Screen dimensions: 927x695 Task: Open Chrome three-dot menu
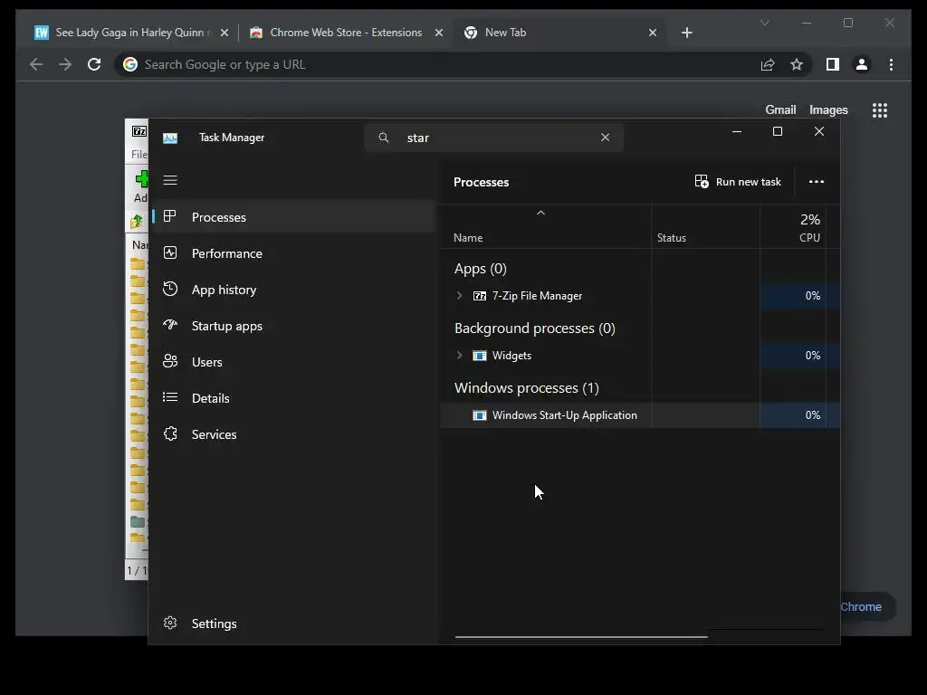click(x=891, y=64)
